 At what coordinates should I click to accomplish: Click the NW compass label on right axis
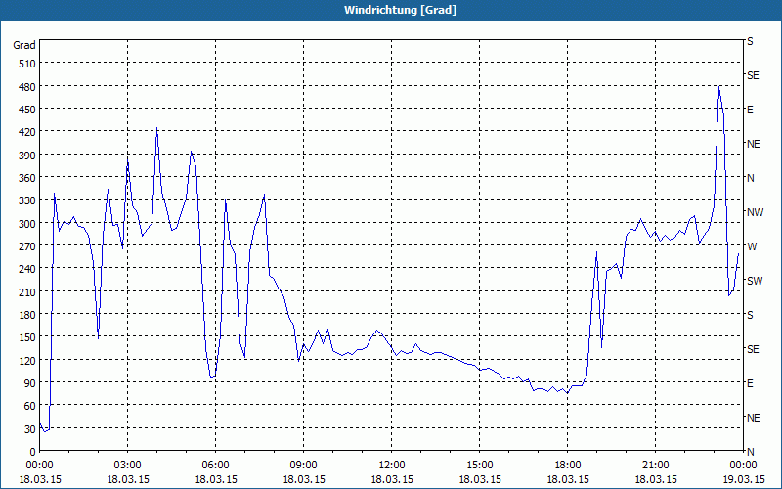tap(755, 212)
